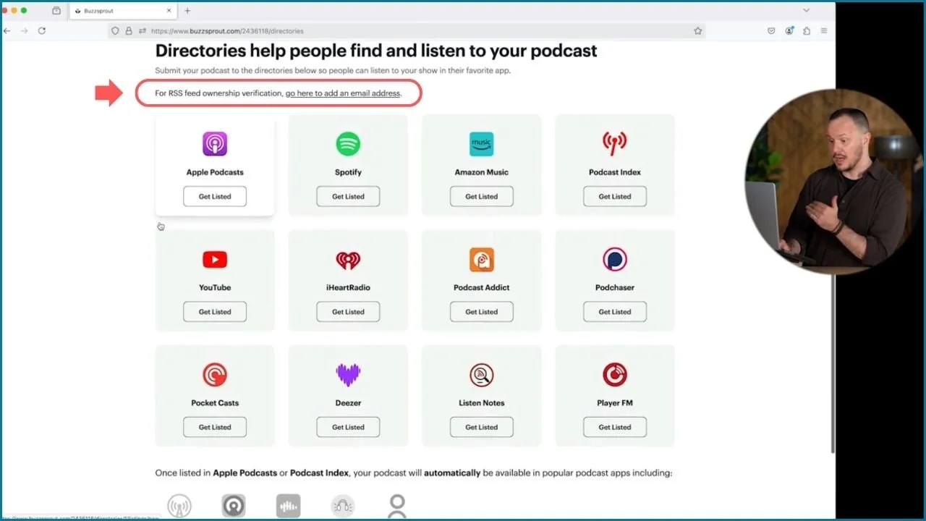
Task: Bookmark this page with the star icon
Action: [x=698, y=31]
